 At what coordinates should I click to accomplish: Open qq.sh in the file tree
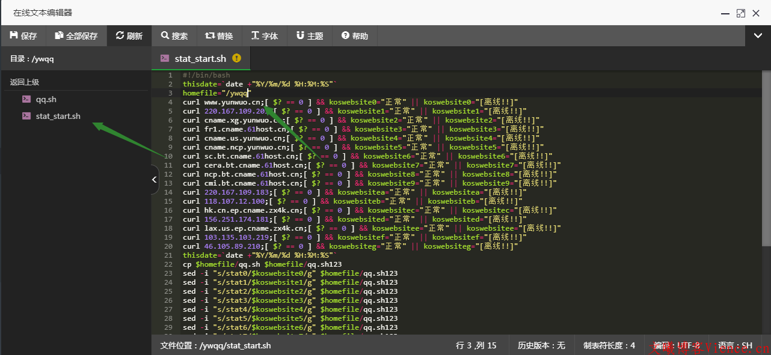tap(46, 99)
